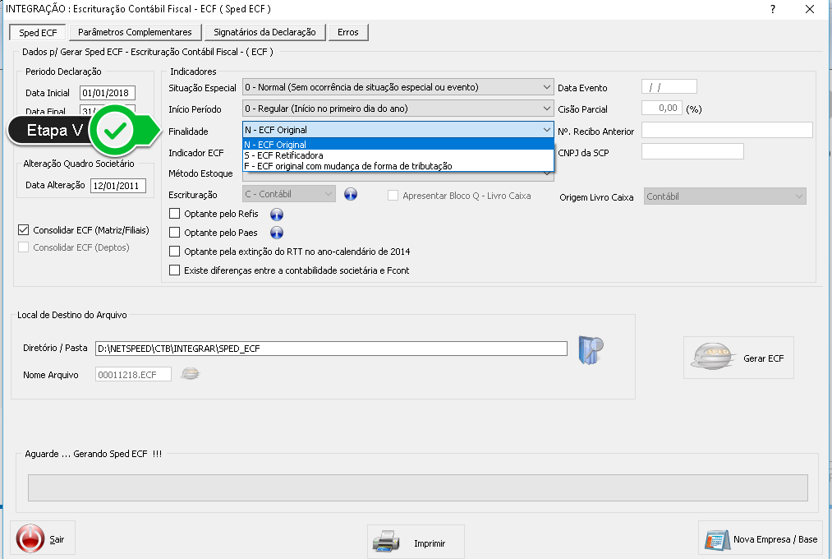Open the folder browse icon for Diretório

pos(591,349)
